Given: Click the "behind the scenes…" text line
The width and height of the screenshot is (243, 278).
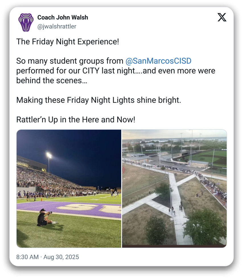Looking at the screenshot, I should coord(52,81).
